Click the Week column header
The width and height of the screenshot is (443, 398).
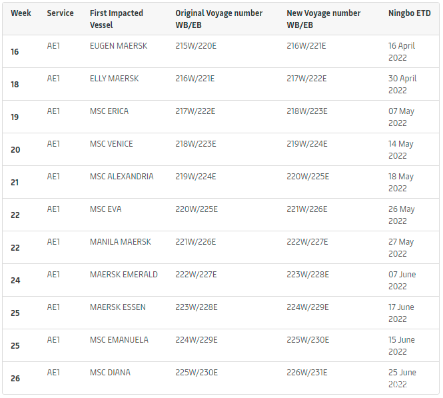pos(21,13)
